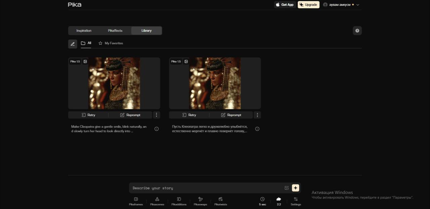
Task: Switch to the Pikaffects tab
Action: pyautogui.click(x=115, y=31)
